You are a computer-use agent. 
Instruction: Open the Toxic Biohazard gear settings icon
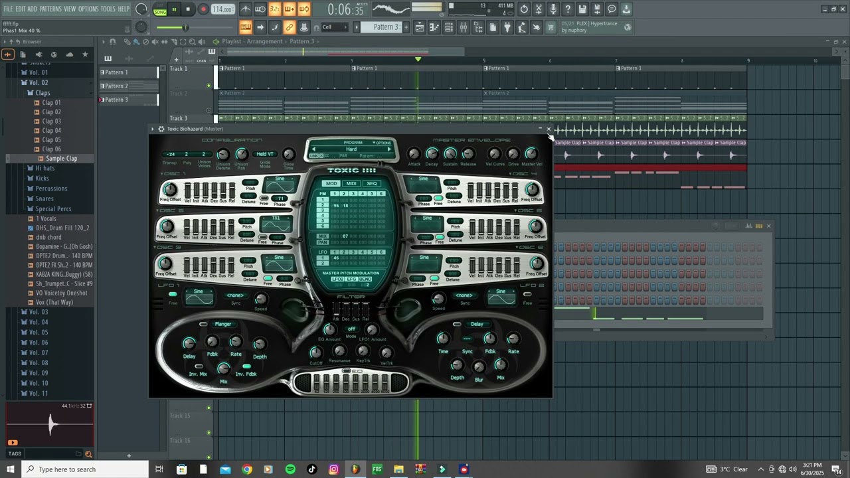tap(161, 129)
